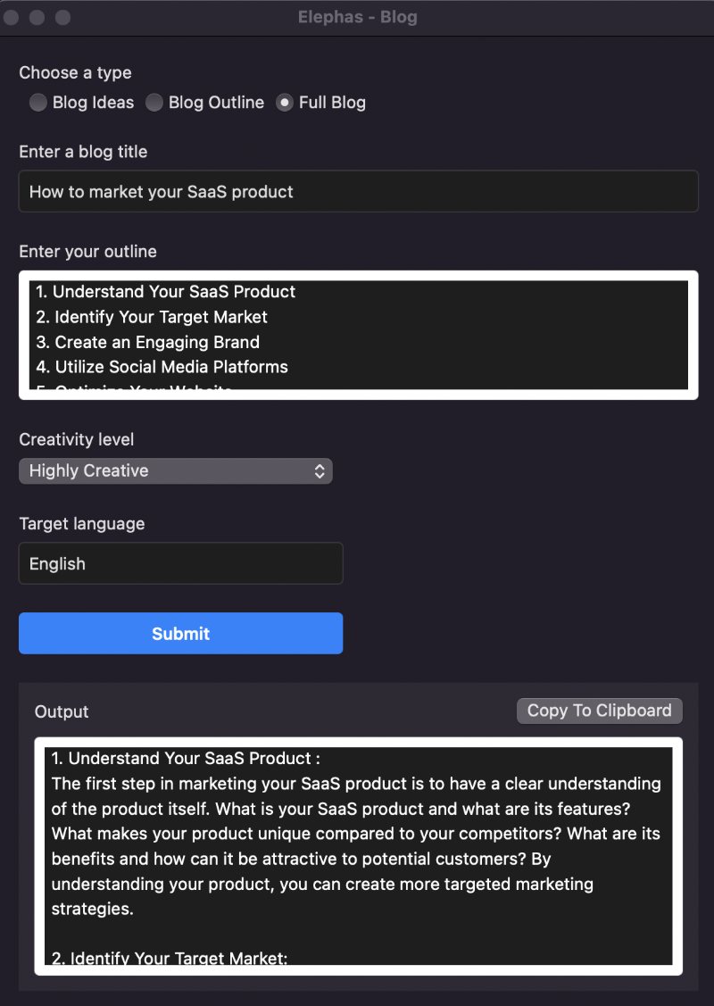Click the Elephas - Blog title bar
The width and height of the screenshot is (714, 1006).
[x=357, y=16]
